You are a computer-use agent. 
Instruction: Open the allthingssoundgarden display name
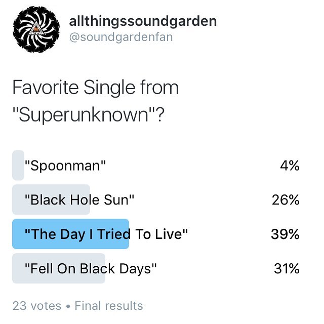(143, 21)
